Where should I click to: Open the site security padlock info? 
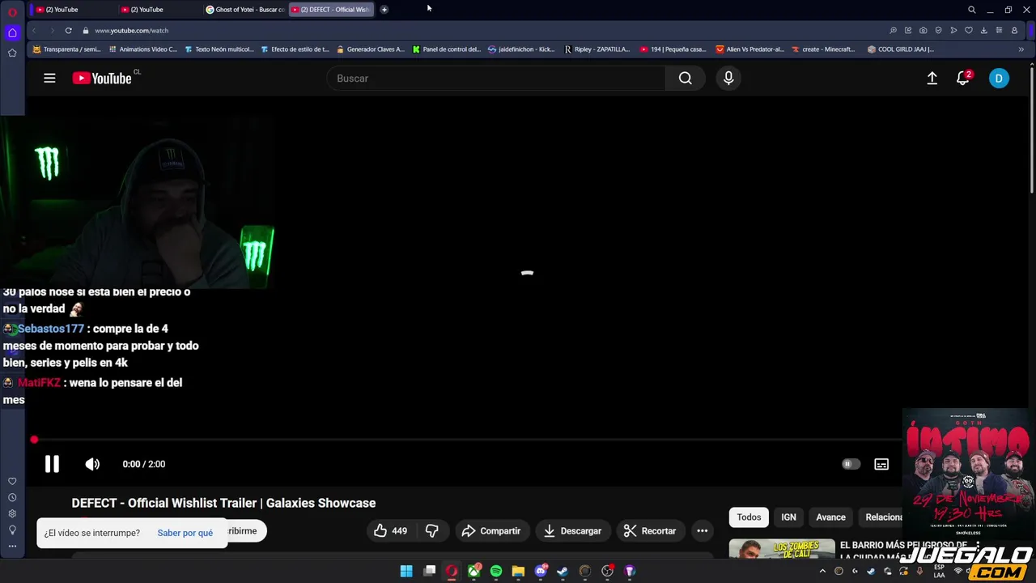tap(86, 30)
